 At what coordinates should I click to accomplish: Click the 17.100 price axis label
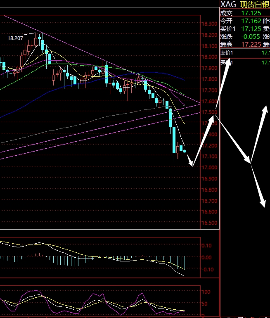pos(210,157)
